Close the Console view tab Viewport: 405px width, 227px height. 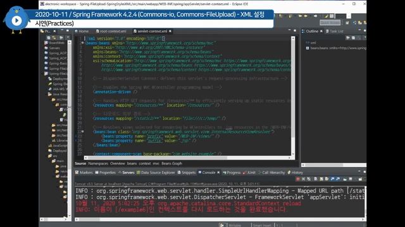218,172
